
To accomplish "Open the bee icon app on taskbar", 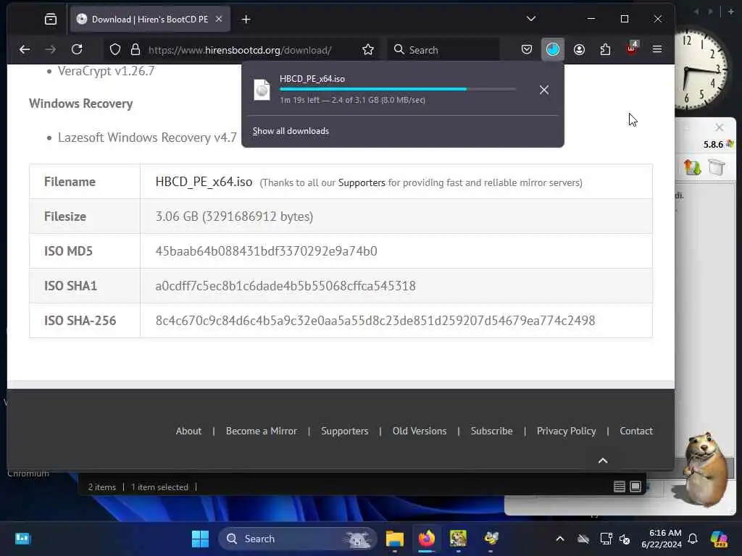I will [x=491, y=539].
